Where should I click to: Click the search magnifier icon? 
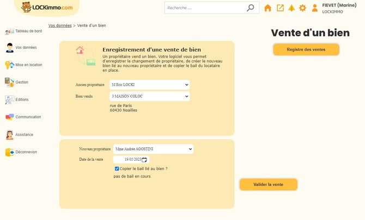pos(250,8)
